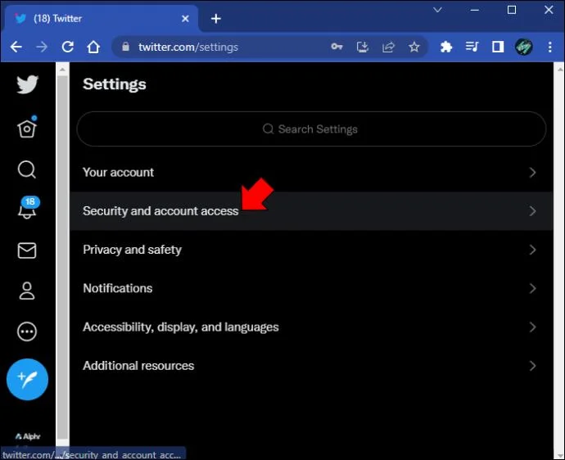Image resolution: width=565 pixels, height=460 pixels.
Task: Open Security and account access settings
Action: [x=311, y=211]
